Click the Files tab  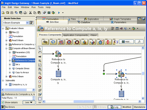71,19
